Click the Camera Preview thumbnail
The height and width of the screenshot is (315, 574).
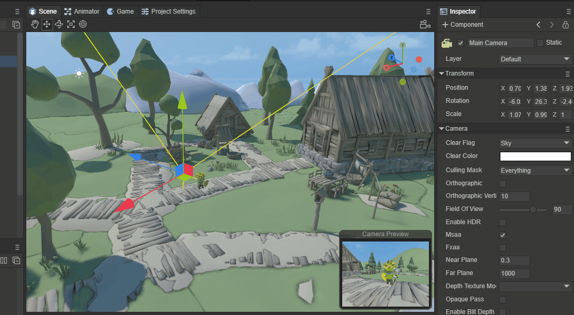[x=385, y=274]
